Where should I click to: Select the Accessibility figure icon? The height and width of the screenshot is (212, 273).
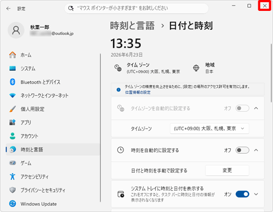(x=13, y=177)
